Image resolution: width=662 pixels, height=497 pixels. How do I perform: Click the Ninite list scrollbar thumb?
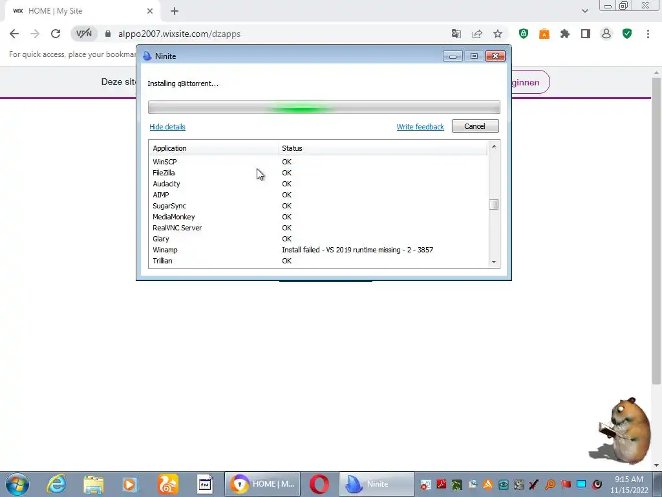[493, 204]
